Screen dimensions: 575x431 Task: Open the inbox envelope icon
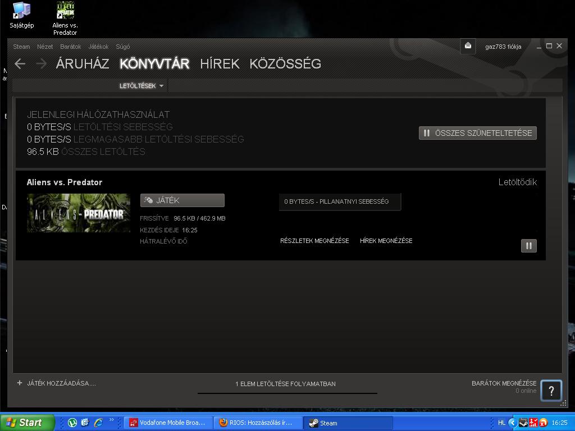(x=468, y=46)
